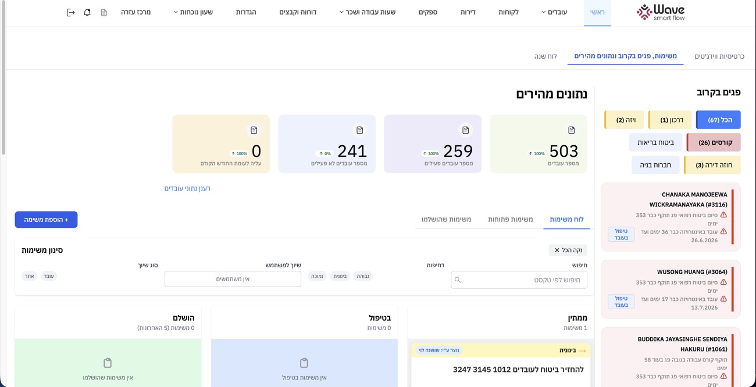
Task: Click the 503 מספר עובדים value
Action: 564,151
